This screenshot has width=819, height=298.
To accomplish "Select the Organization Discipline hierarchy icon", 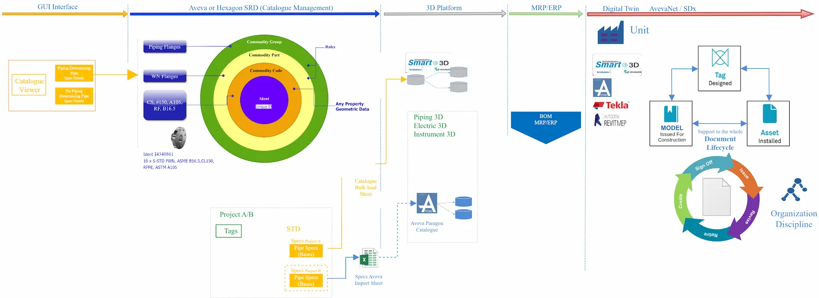I will point(794,190).
